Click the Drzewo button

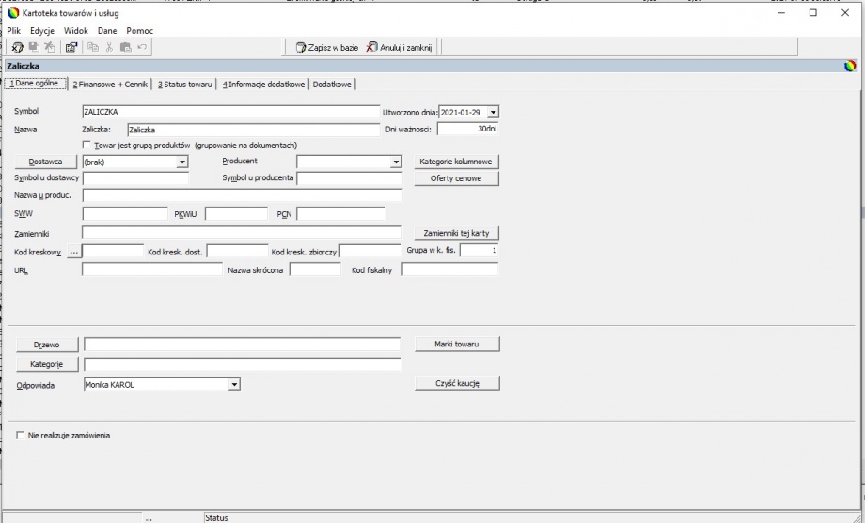tap(47, 345)
